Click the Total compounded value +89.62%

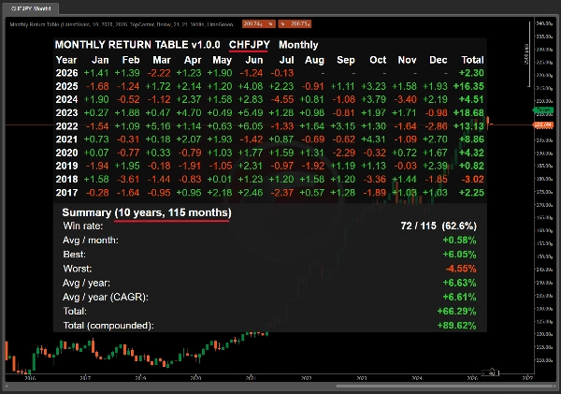[x=456, y=326]
